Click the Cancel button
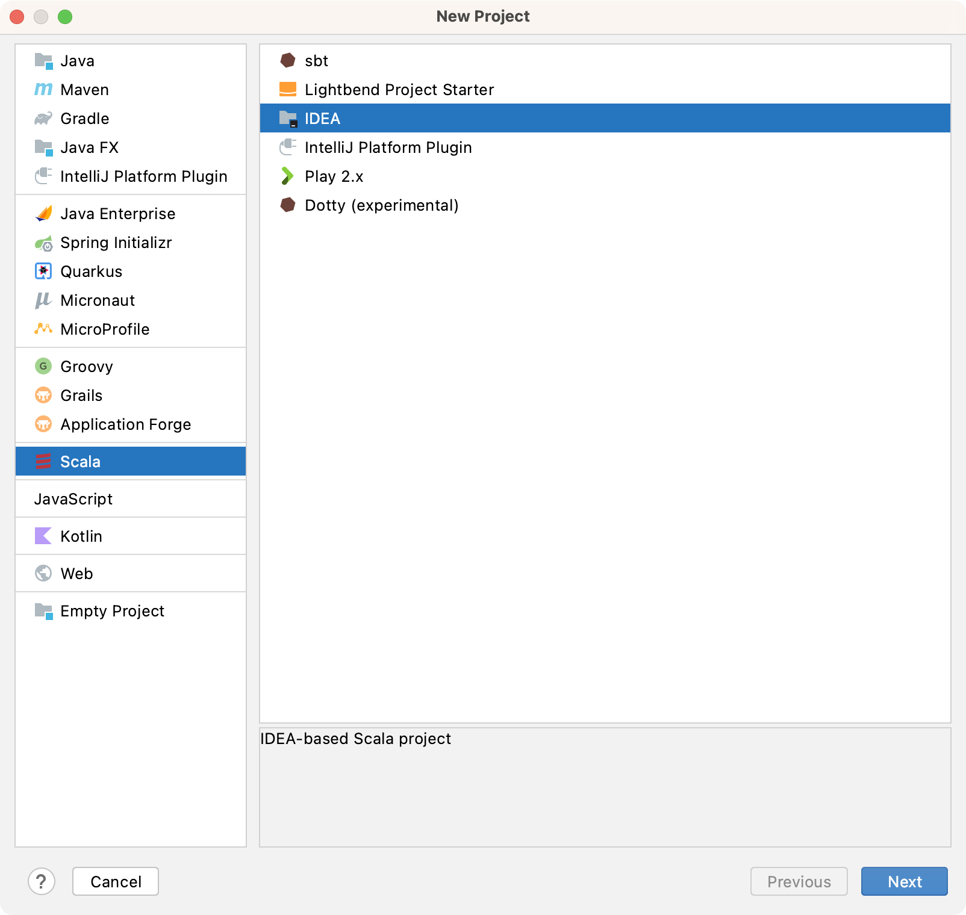Image resolution: width=966 pixels, height=915 pixels. (x=116, y=881)
